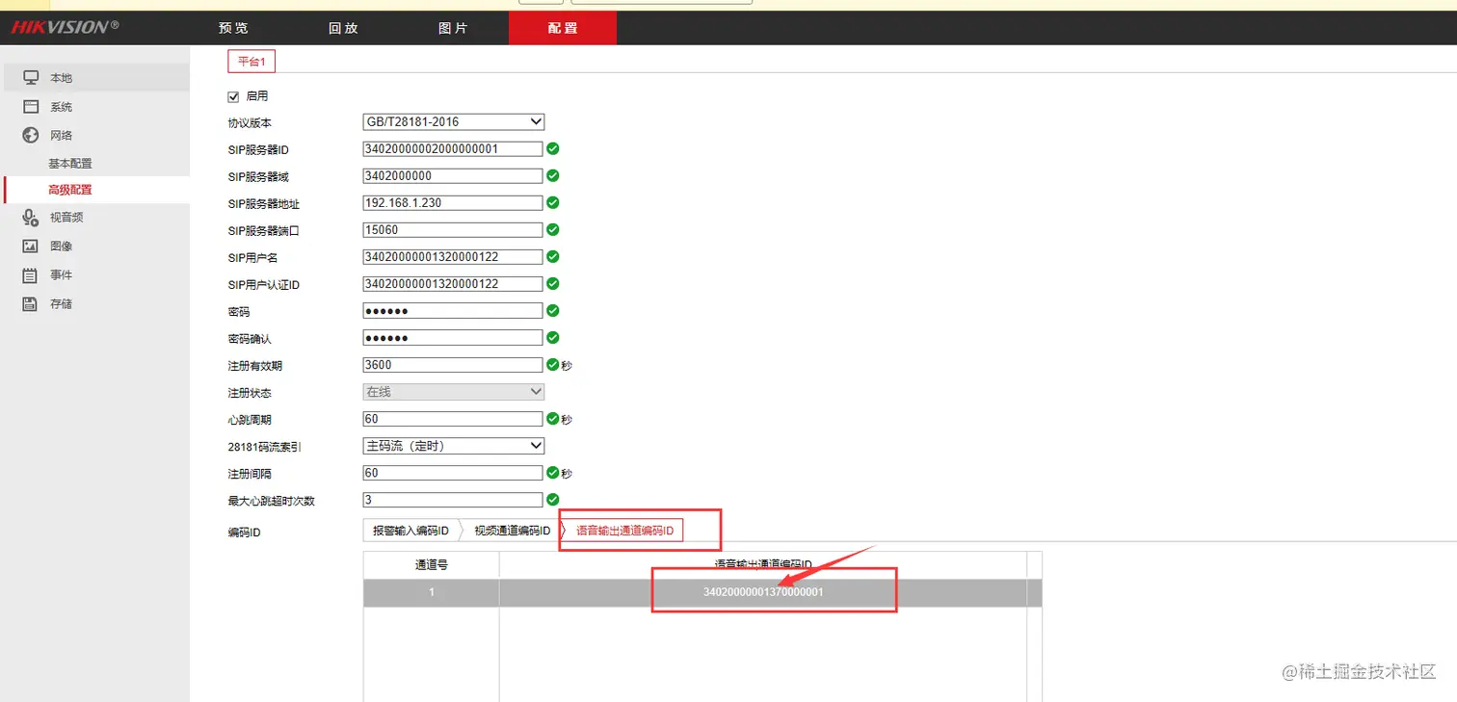Click the SIP服务器域 input field

point(453,176)
